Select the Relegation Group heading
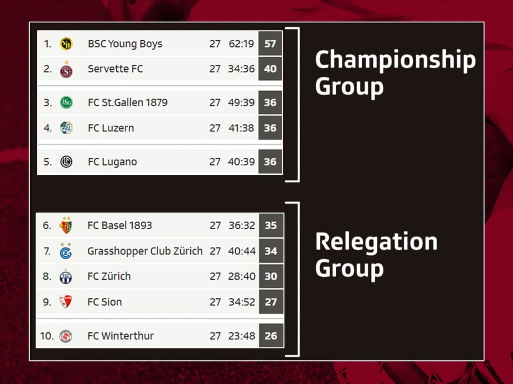Image resolution: width=513 pixels, height=384 pixels. point(376,255)
